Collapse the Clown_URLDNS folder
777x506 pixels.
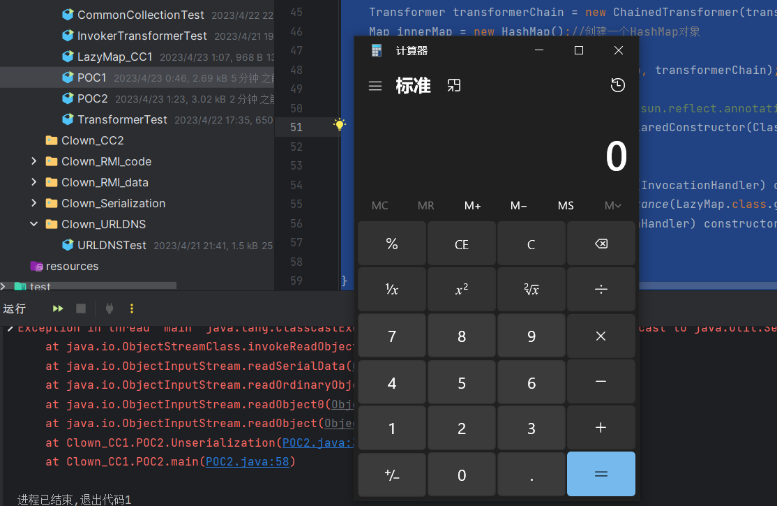[x=33, y=224]
